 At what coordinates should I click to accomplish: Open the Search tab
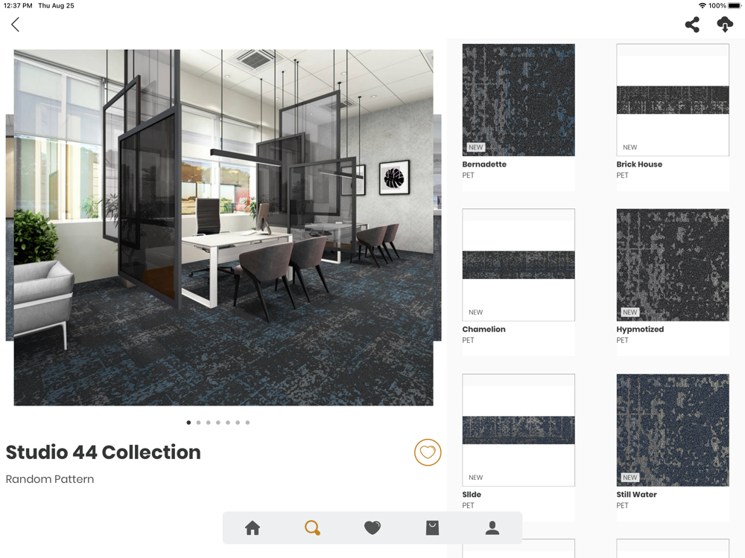click(x=312, y=527)
